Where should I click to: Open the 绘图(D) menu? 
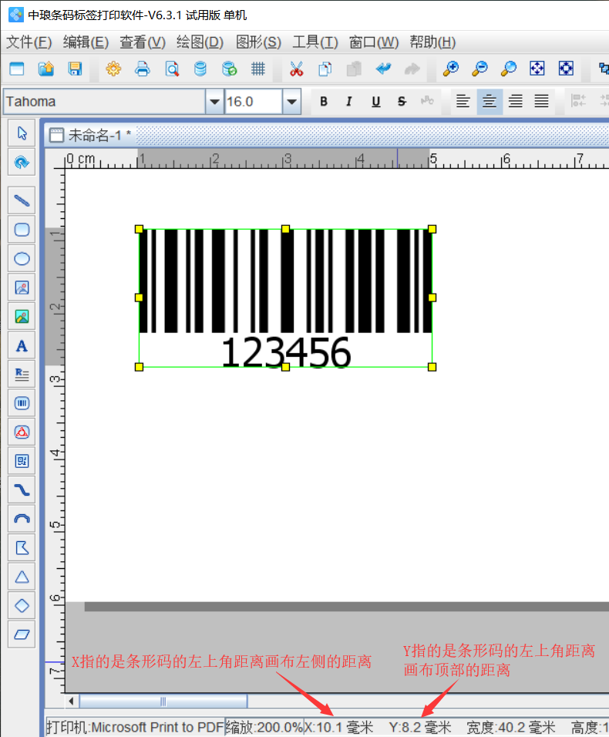[200, 42]
